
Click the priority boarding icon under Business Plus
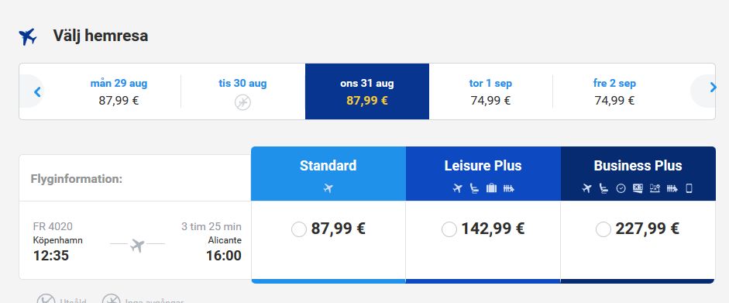(x=672, y=188)
